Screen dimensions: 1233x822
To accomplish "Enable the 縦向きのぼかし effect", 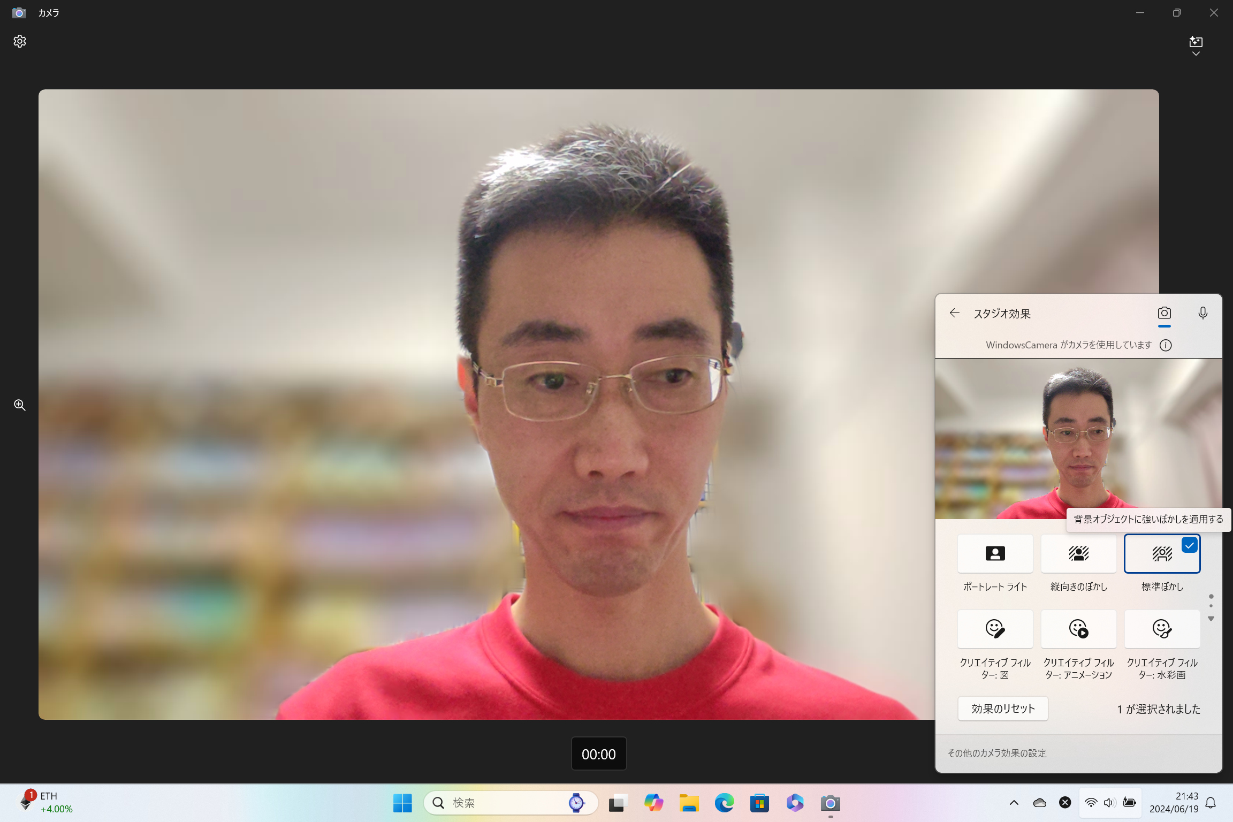I will 1078,554.
